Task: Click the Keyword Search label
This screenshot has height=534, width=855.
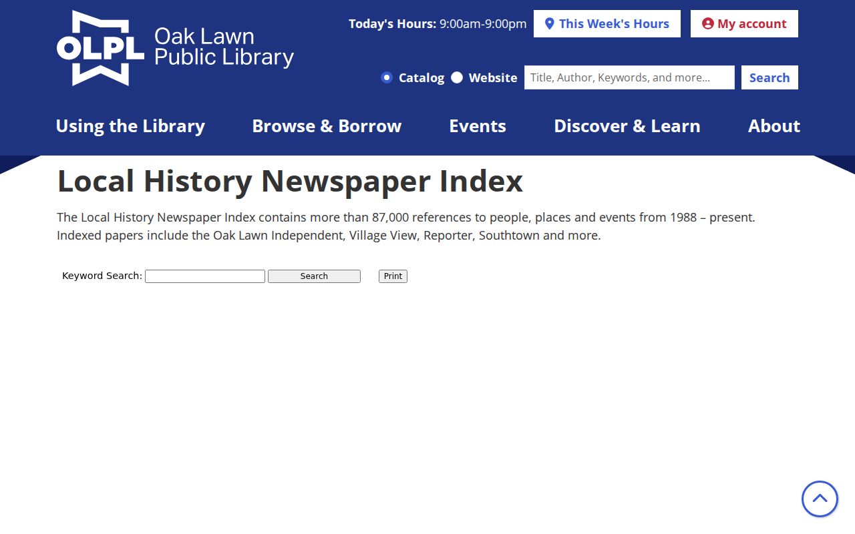Action: pyautogui.click(x=102, y=276)
